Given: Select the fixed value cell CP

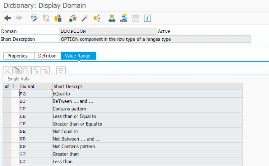Looking at the screenshot, I should (36, 109).
